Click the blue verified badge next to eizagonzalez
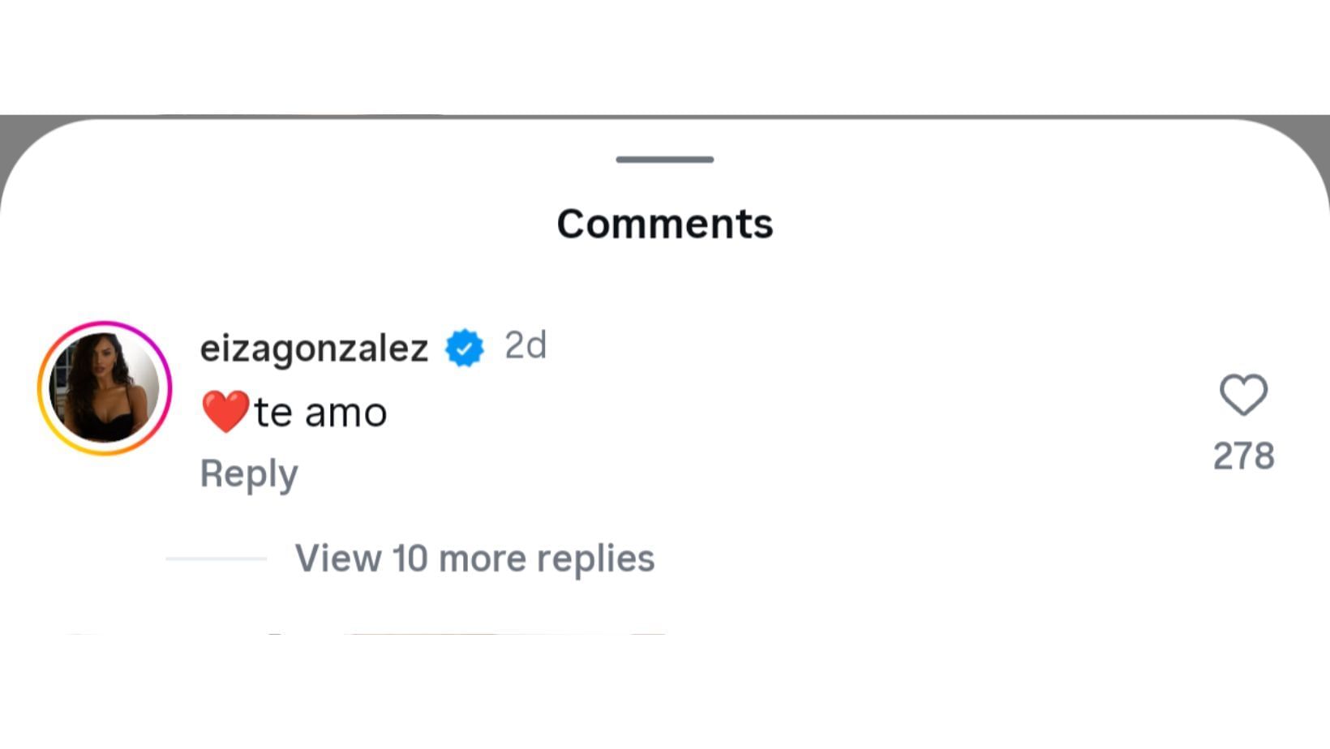Screen dimensions: 1330x749 click(x=465, y=349)
